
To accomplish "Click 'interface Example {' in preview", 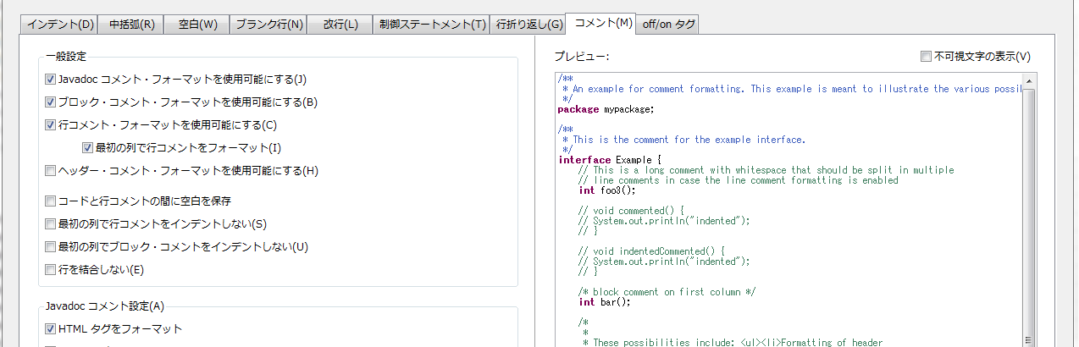I will (610, 160).
